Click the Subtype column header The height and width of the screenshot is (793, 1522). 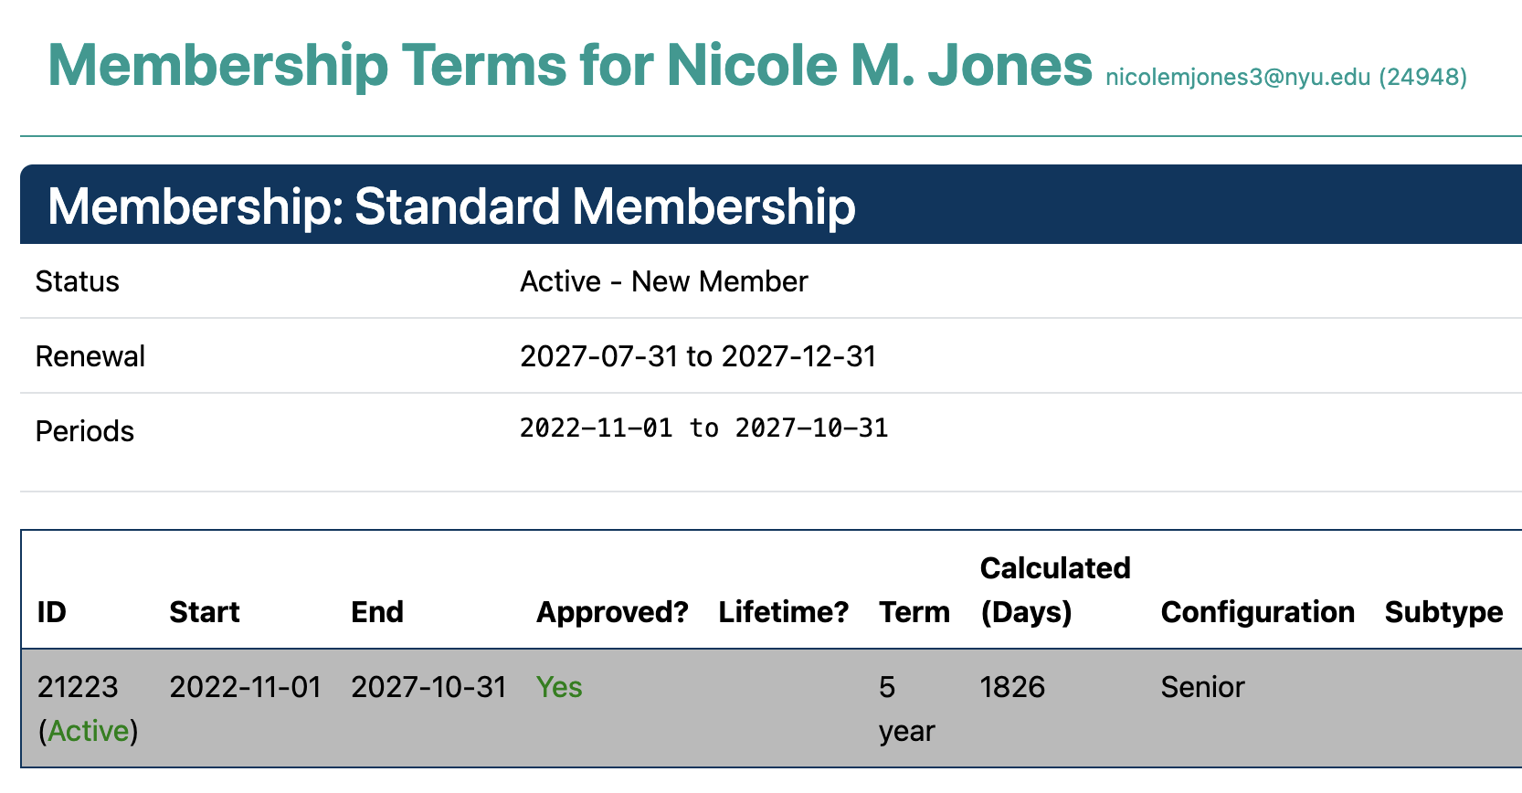1443,612
